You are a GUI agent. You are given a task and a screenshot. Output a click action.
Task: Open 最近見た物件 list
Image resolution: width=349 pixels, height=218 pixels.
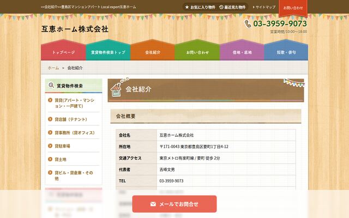click(232, 7)
